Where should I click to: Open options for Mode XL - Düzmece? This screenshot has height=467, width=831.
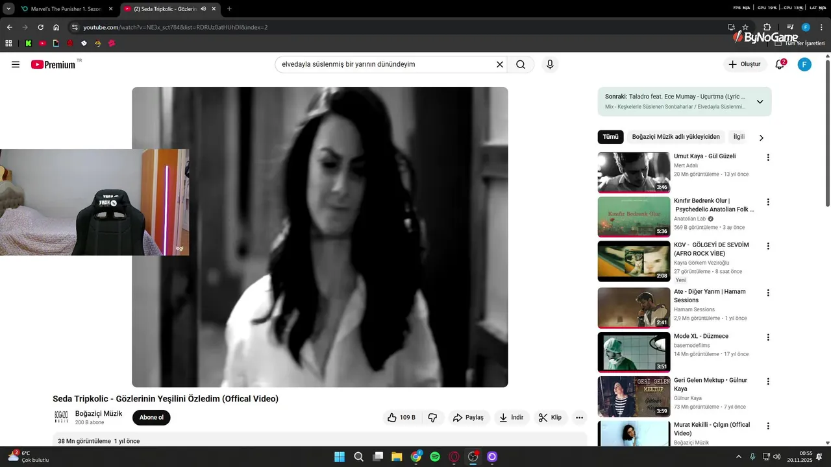pos(768,337)
